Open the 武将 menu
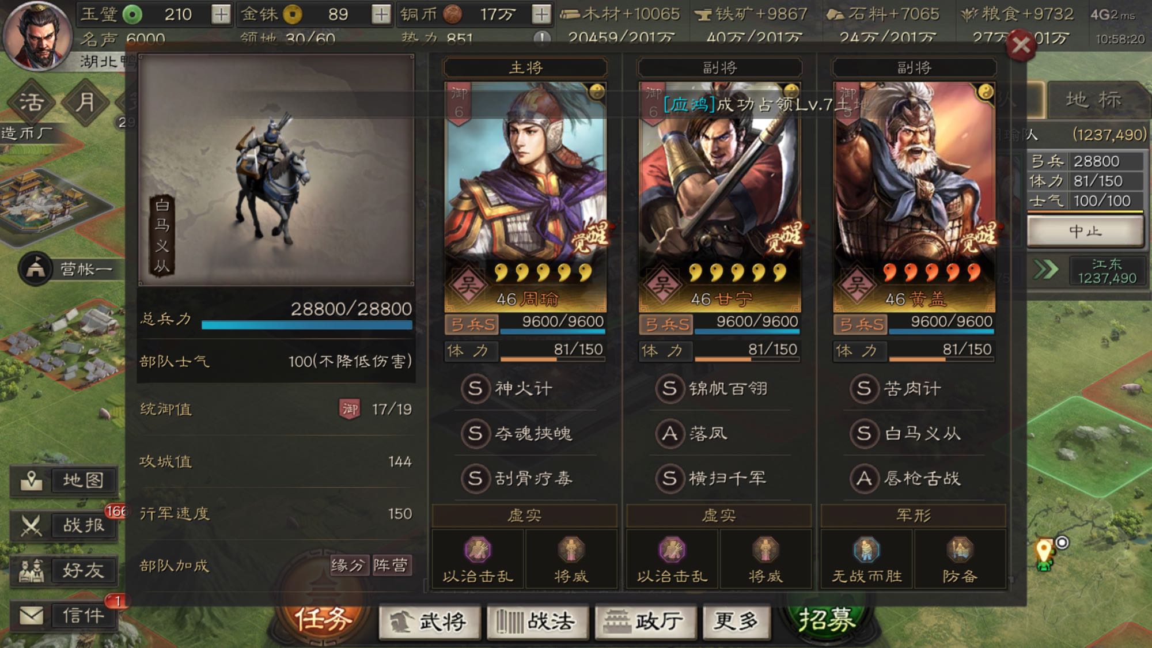1152x648 pixels. coord(429,621)
